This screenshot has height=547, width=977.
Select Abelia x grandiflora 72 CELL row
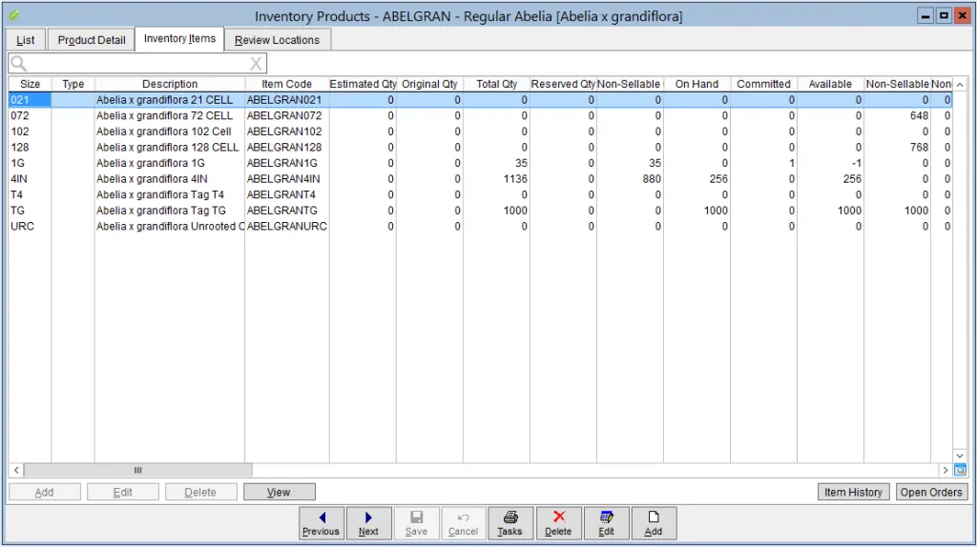(481, 115)
